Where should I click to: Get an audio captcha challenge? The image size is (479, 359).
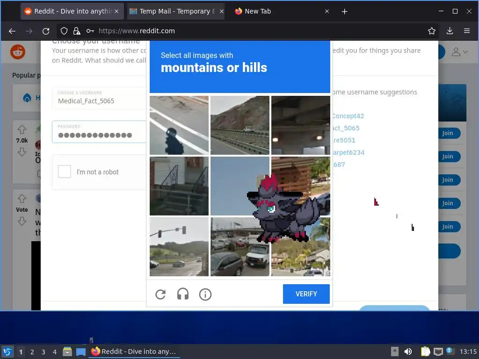[x=183, y=294]
